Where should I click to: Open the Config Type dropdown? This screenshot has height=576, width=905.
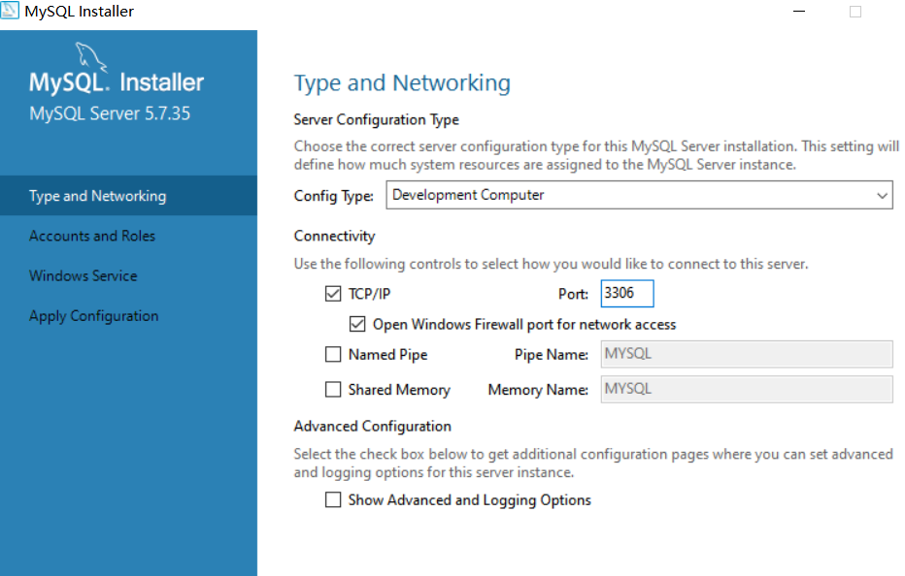click(639, 195)
